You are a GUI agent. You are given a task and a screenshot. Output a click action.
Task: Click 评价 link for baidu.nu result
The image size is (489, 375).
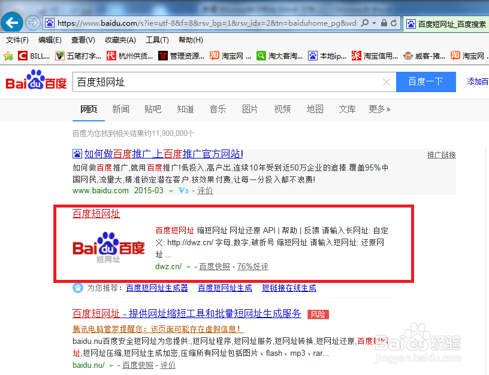168,365
